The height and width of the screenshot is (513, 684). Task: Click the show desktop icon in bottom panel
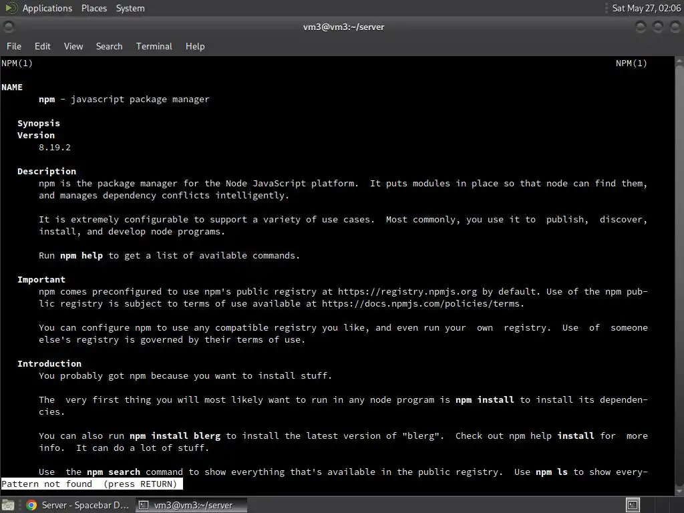pos(8,505)
